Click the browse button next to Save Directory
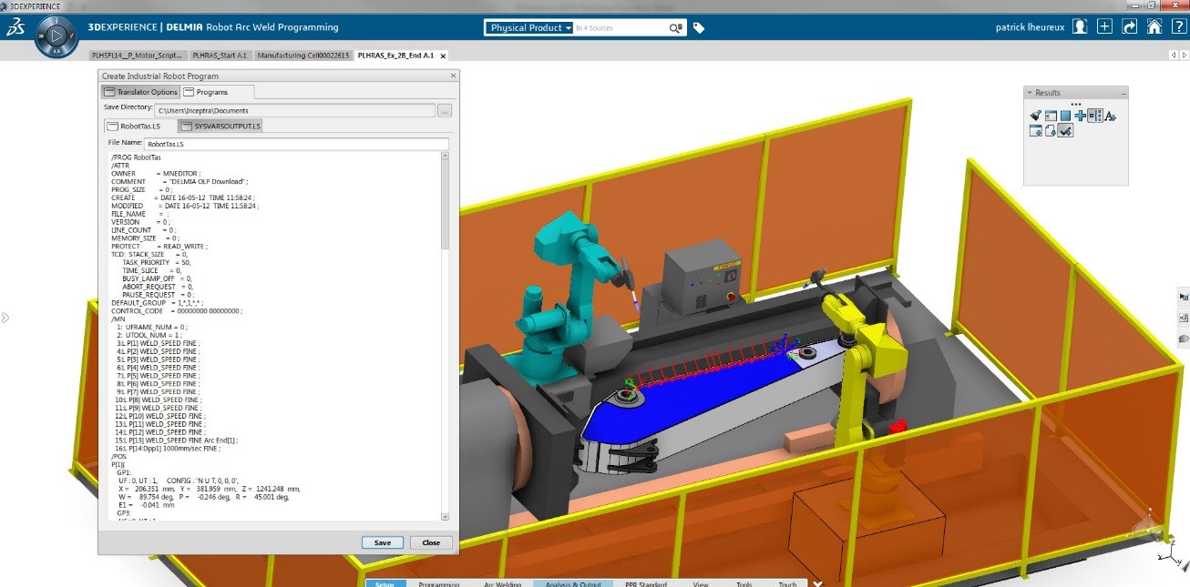The image size is (1190, 587). pos(445,110)
